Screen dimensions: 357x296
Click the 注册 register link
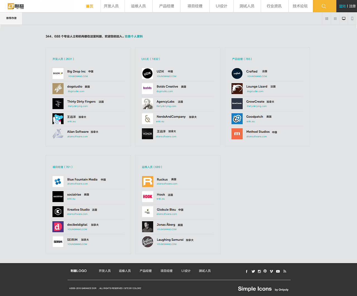pos(352,6)
